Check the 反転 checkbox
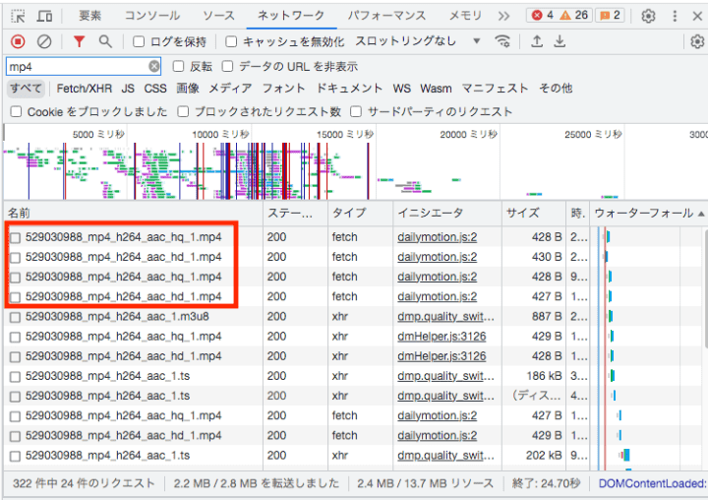Image resolution: width=708 pixels, height=500 pixels. coord(179,67)
